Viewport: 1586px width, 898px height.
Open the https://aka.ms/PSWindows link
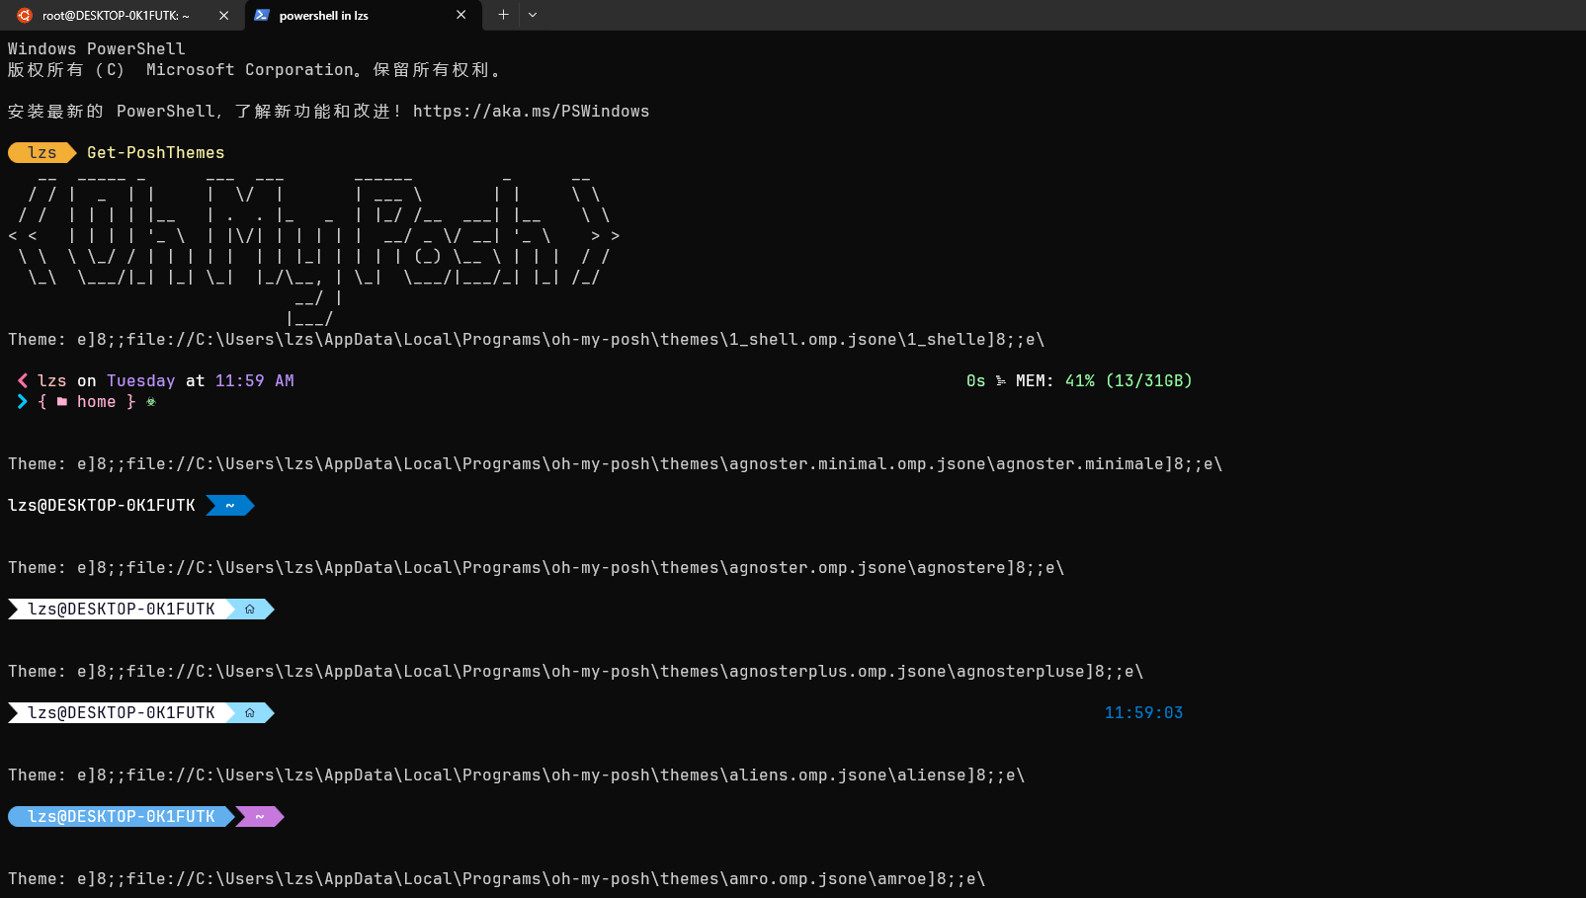coord(531,112)
